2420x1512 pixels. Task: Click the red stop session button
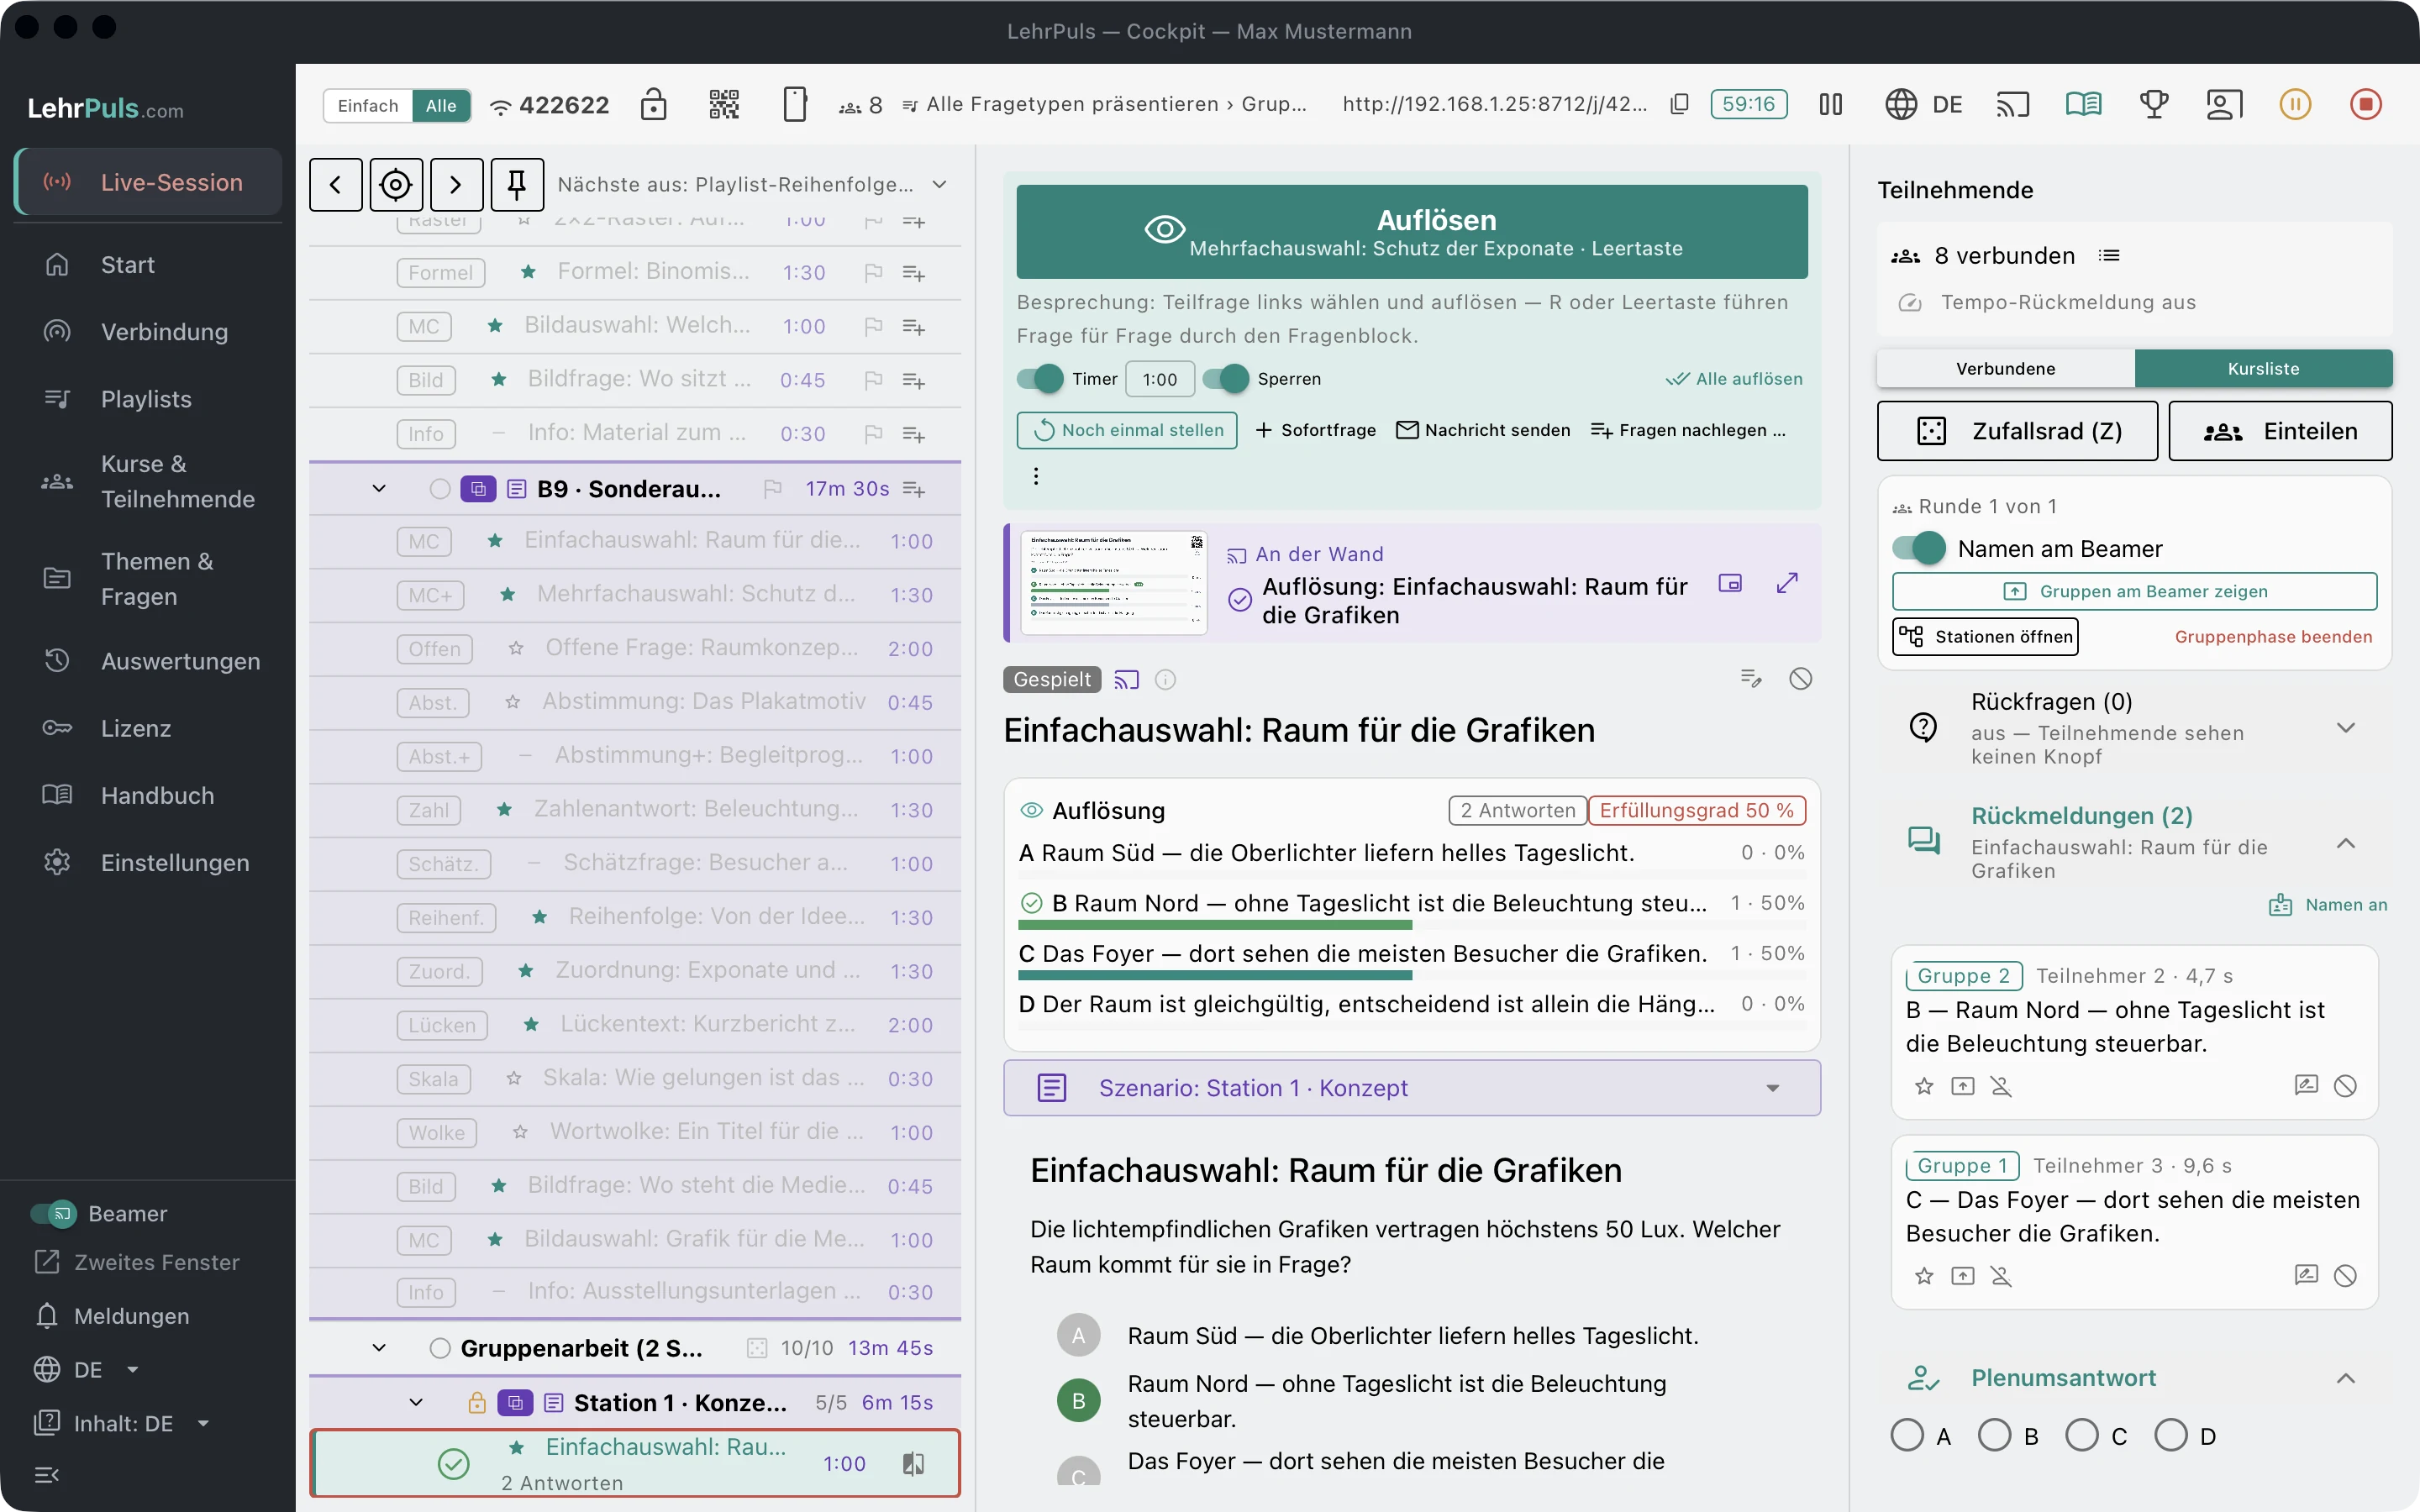(2365, 104)
